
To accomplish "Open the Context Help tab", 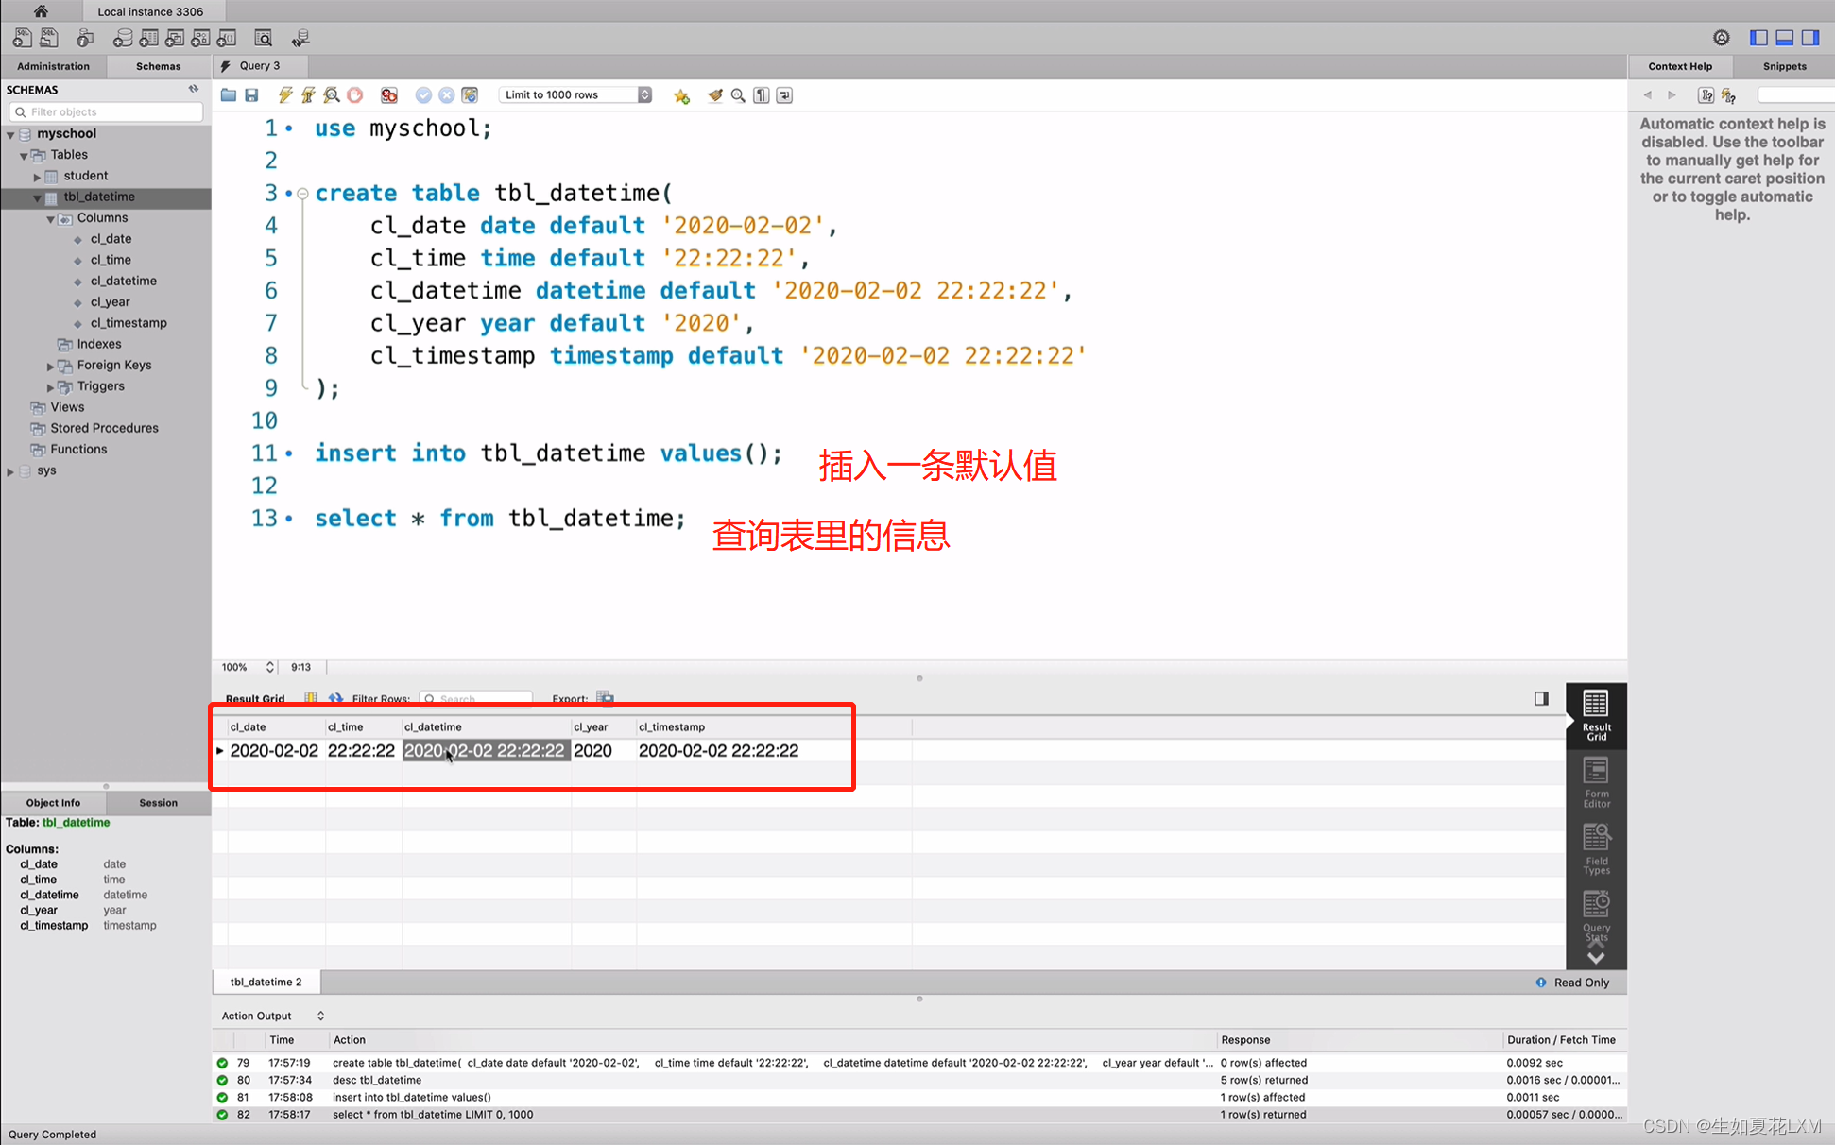I will pyautogui.click(x=1680, y=66).
